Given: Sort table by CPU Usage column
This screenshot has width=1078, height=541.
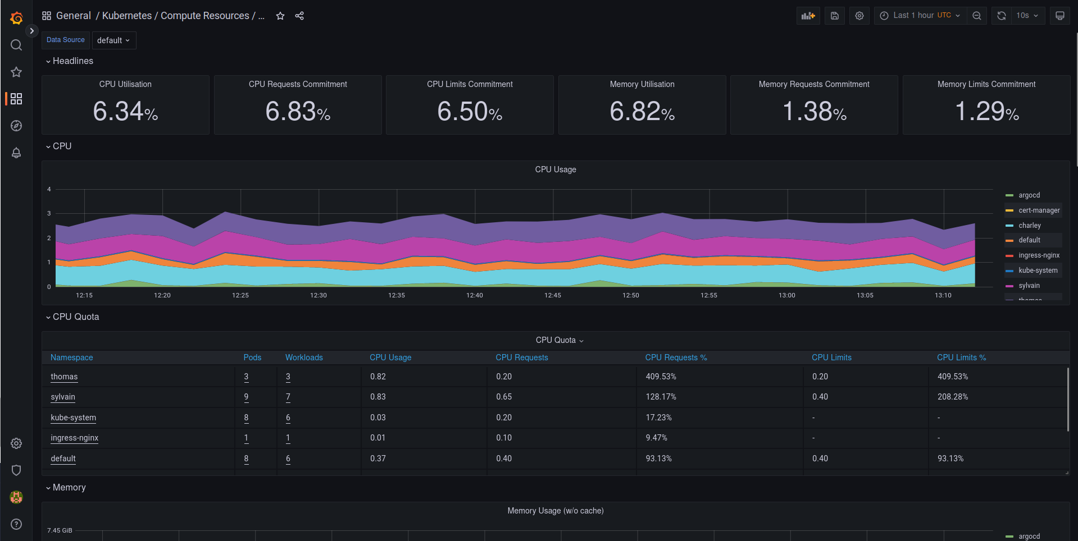Looking at the screenshot, I should 390,357.
